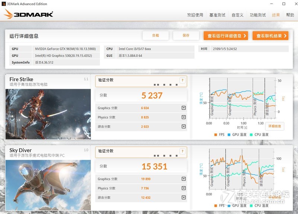Image resolution: width=298 pixels, height=214 pixels.
Task: Expand Fire Strike Physics score details
Action: point(184,117)
